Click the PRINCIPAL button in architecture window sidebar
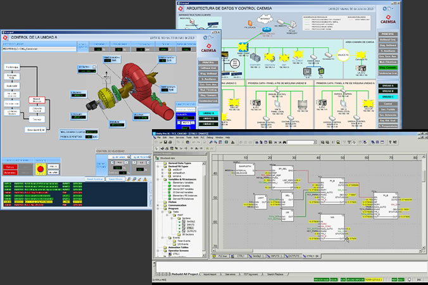Screen dimensions: 428x285 pos(387,34)
